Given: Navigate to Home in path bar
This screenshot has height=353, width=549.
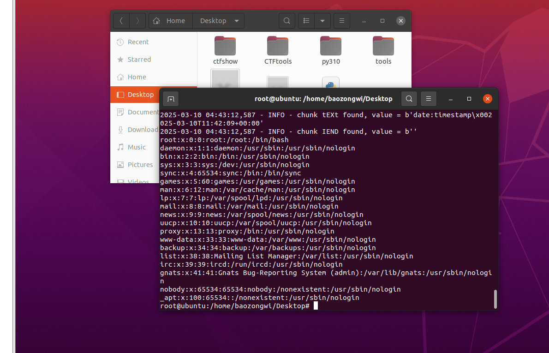Looking at the screenshot, I should tap(170, 21).
